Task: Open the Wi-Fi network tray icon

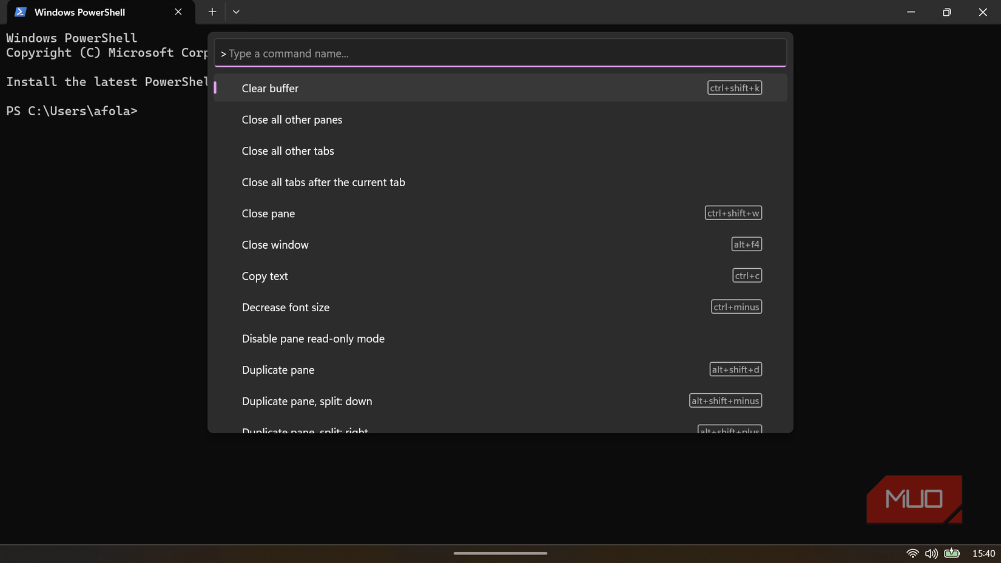Action: 912,553
